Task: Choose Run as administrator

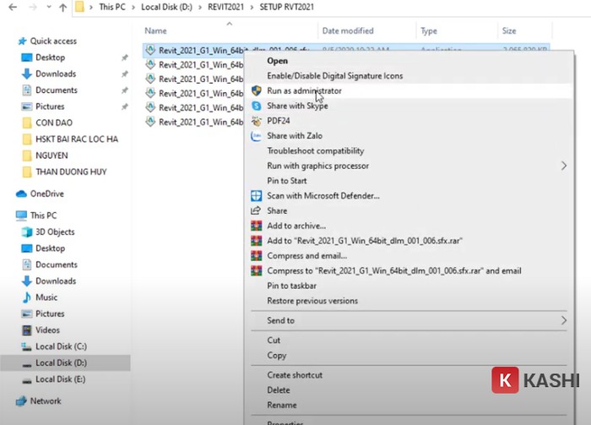Action: [304, 91]
